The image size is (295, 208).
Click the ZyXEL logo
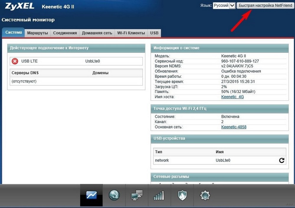pyautogui.click(x=19, y=6)
